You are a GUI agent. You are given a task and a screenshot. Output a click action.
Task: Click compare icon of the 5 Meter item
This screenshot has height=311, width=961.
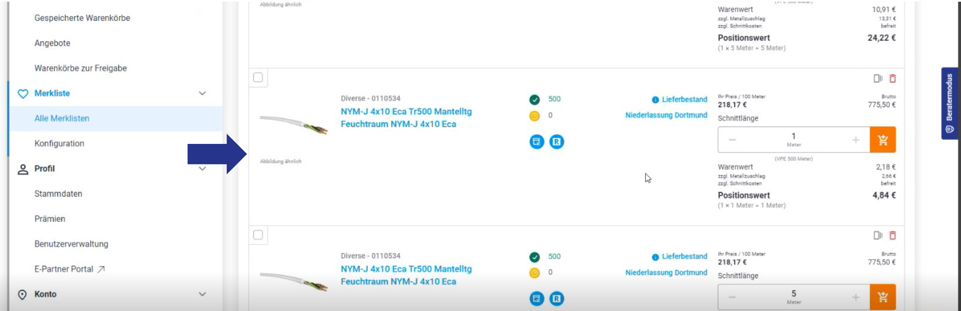coord(878,235)
